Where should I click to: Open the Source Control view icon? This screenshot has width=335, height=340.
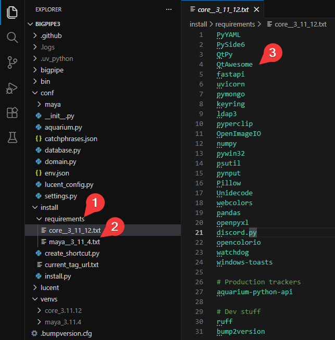[x=12, y=62]
